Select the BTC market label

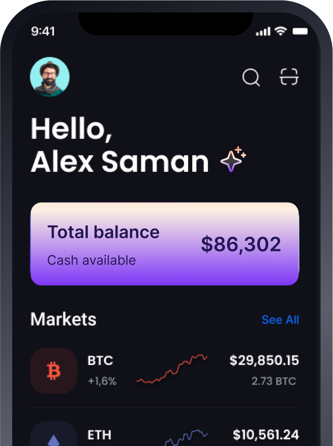101,361
